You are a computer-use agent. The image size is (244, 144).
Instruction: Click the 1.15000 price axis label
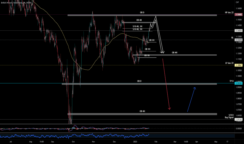pos(239,20)
